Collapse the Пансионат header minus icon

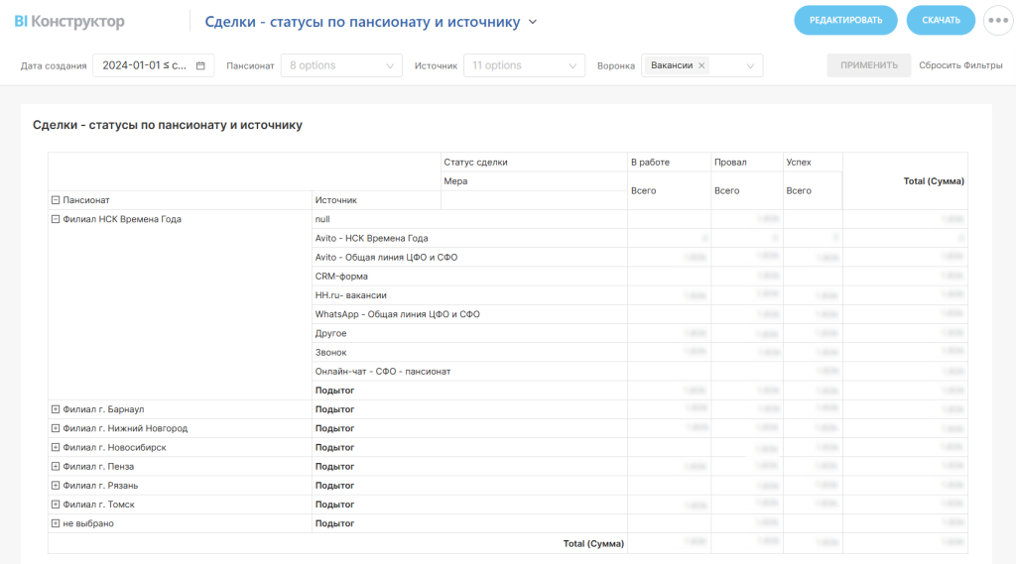(x=56, y=200)
